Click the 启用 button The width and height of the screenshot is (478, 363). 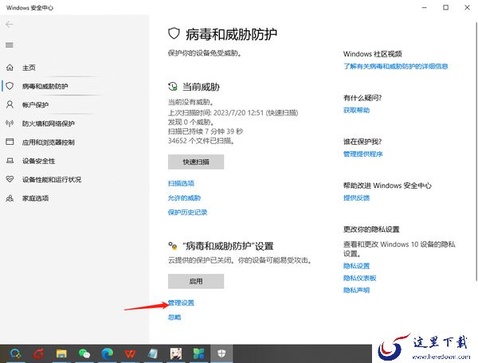[x=196, y=281]
